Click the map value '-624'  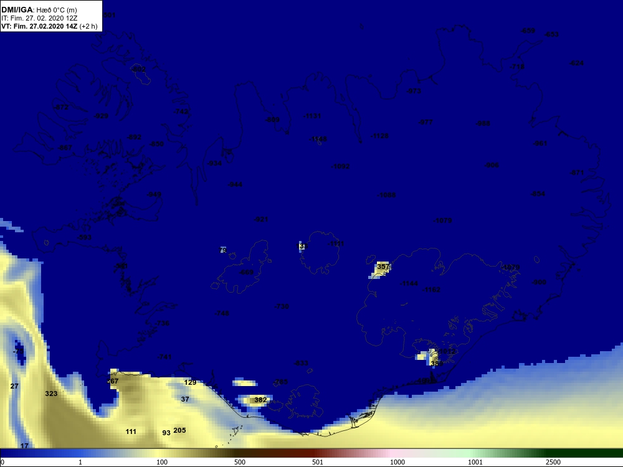576,63
